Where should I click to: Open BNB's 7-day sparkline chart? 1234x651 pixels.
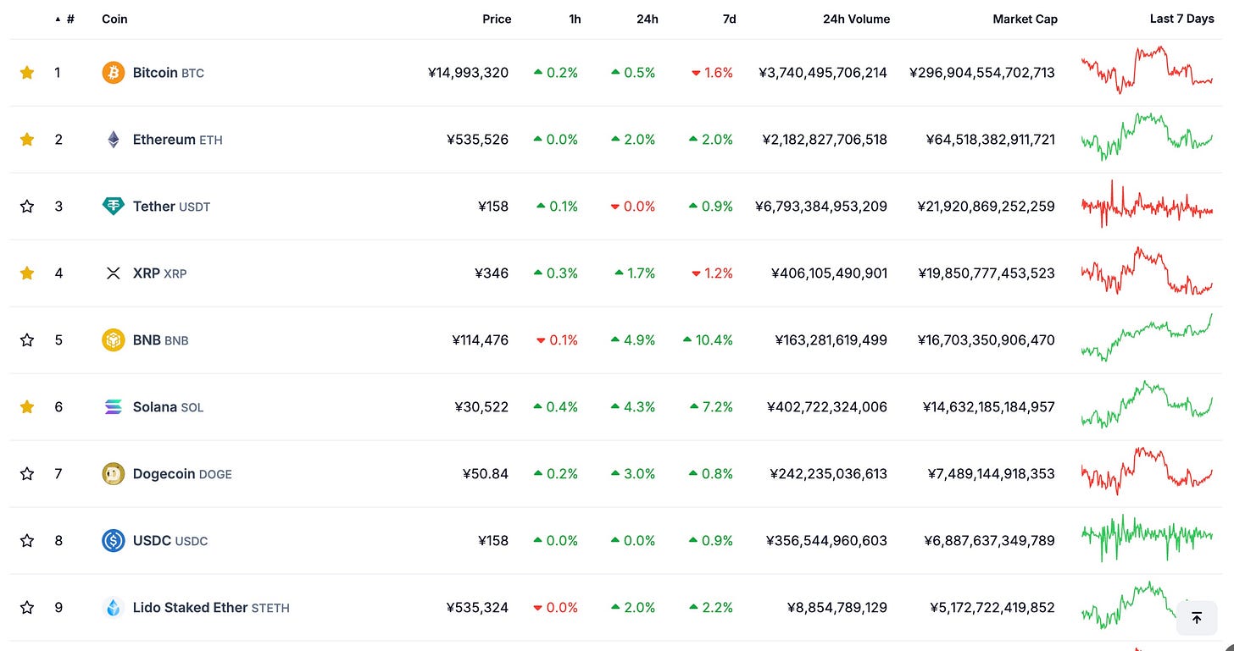pos(1147,337)
